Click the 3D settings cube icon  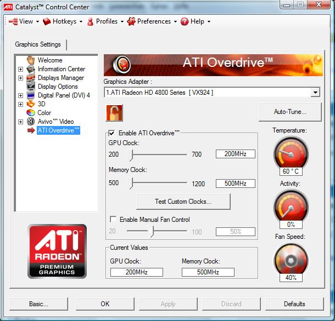click(x=31, y=104)
